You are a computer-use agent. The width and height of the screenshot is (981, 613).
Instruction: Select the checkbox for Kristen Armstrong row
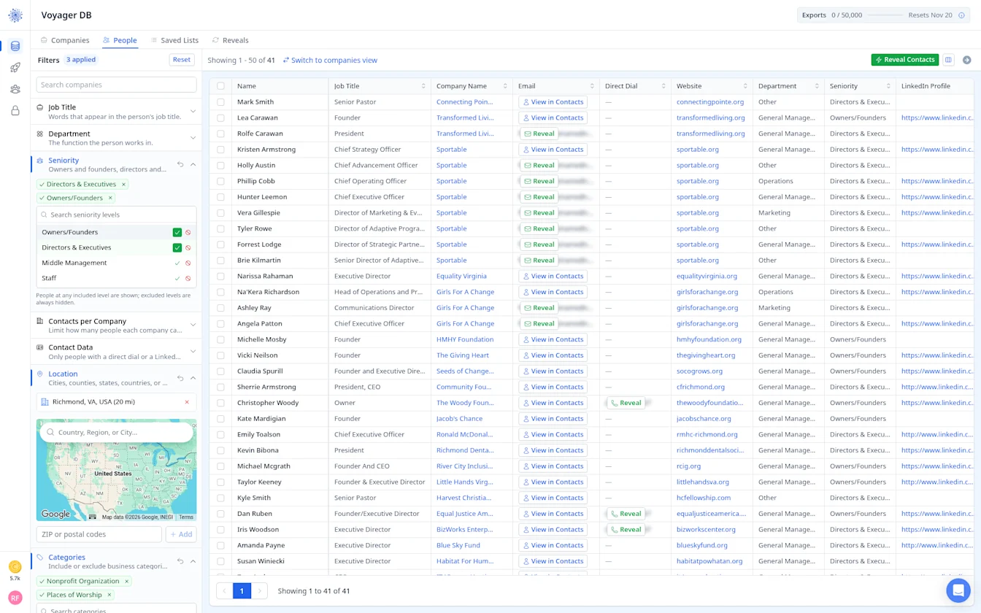(220, 150)
